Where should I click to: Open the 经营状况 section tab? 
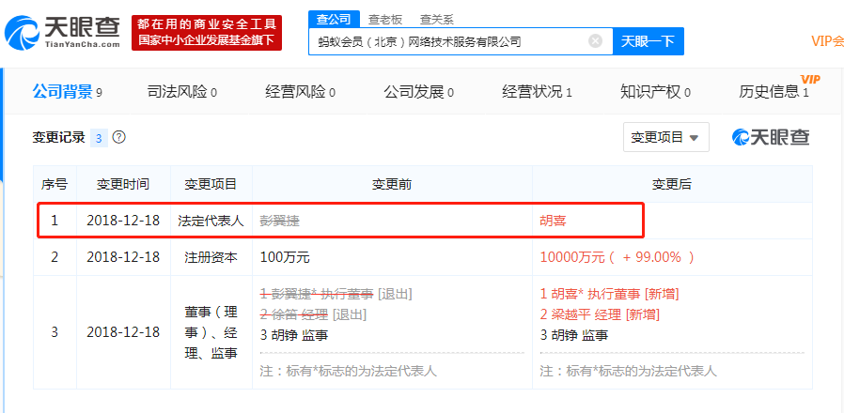tap(537, 91)
